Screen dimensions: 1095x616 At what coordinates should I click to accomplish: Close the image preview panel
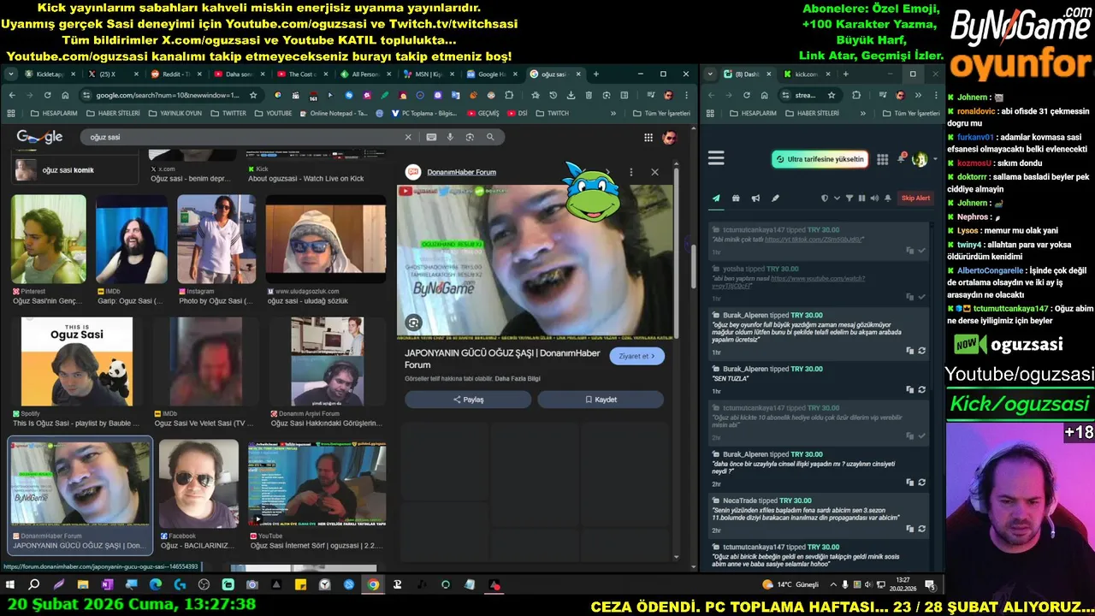pyautogui.click(x=654, y=172)
